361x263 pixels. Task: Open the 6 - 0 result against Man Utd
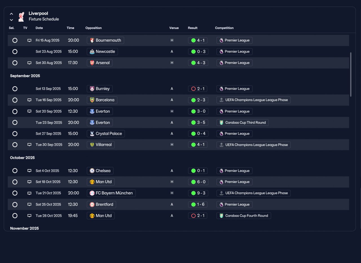198,182
